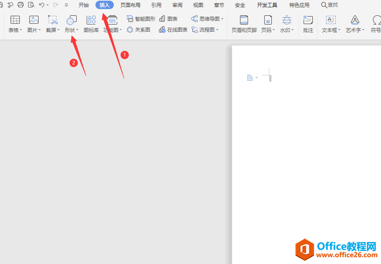
Task: Expand the 表格 dropdown arrow
Action: click(x=21, y=30)
